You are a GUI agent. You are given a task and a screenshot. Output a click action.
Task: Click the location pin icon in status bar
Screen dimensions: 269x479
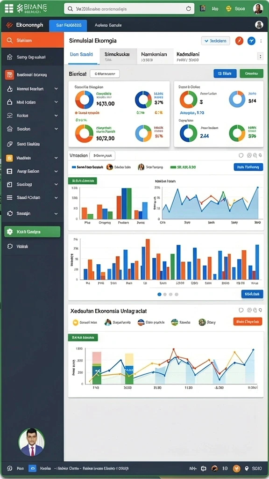tap(247, 468)
